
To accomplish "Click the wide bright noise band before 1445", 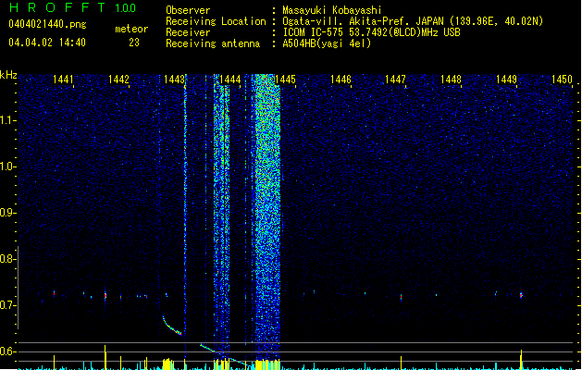I will (267, 219).
